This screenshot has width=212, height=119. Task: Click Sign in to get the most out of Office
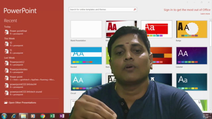(187, 10)
